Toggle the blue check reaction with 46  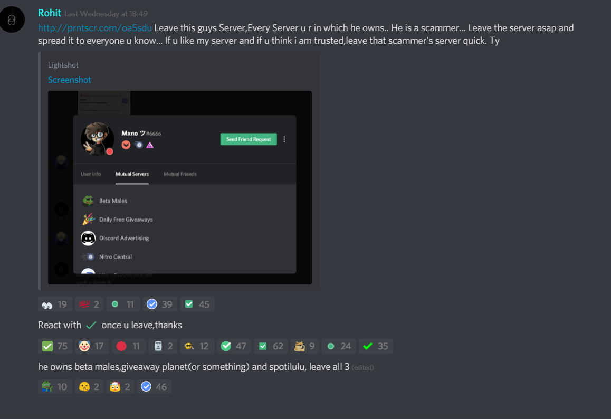[154, 387]
